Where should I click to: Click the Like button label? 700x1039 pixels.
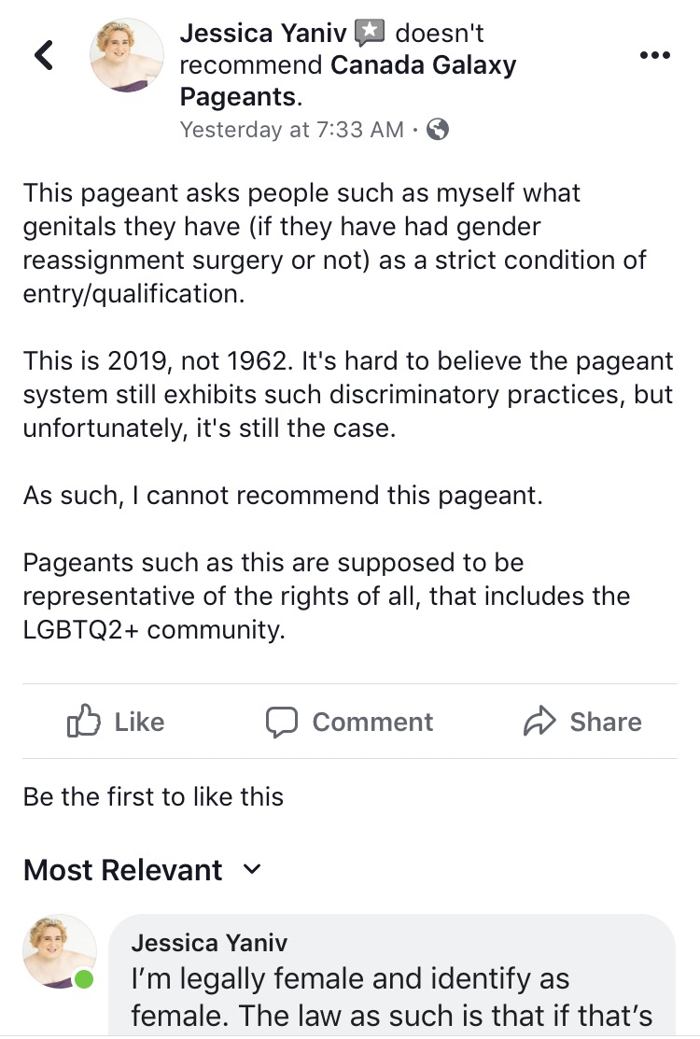139,722
